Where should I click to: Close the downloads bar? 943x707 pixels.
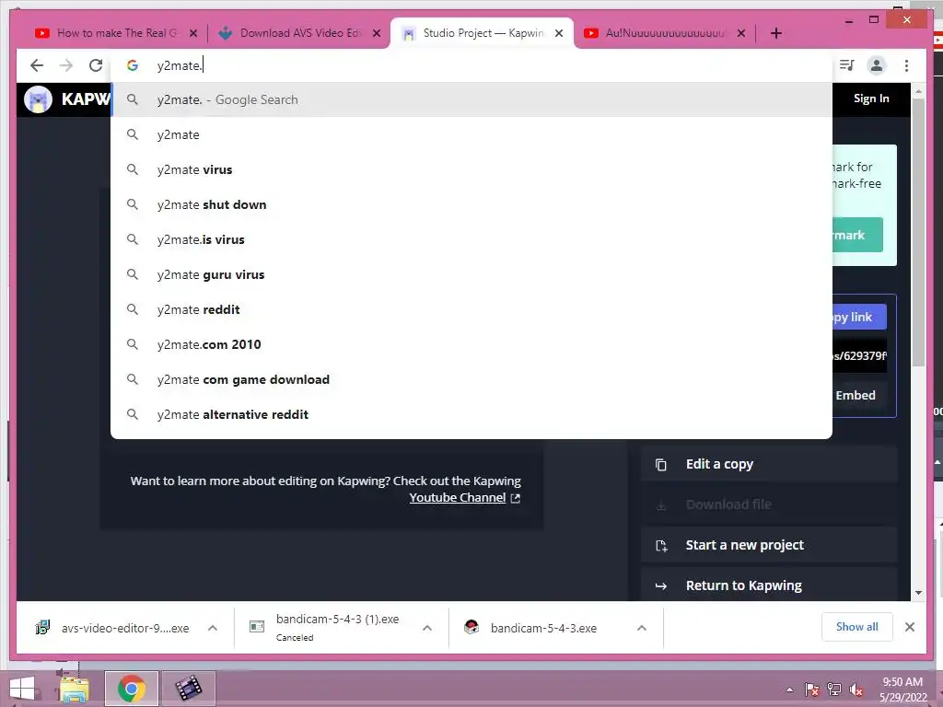point(910,627)
